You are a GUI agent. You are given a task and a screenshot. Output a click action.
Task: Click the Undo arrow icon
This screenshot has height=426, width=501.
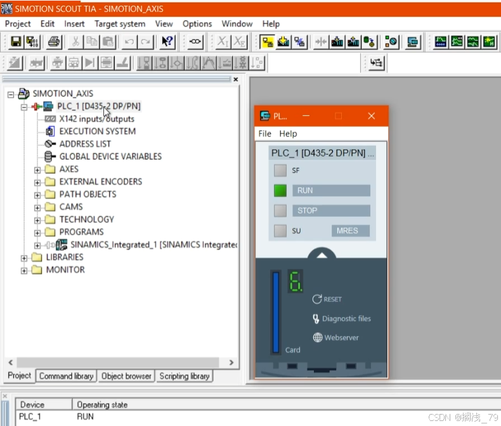click(129, 41)
